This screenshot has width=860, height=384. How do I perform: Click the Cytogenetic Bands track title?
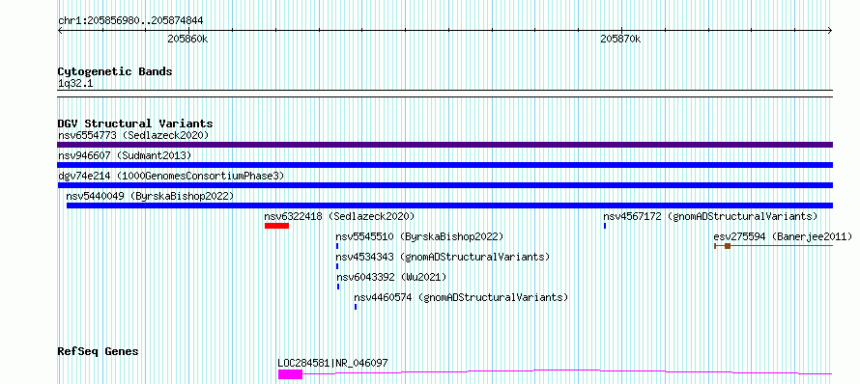115,71
